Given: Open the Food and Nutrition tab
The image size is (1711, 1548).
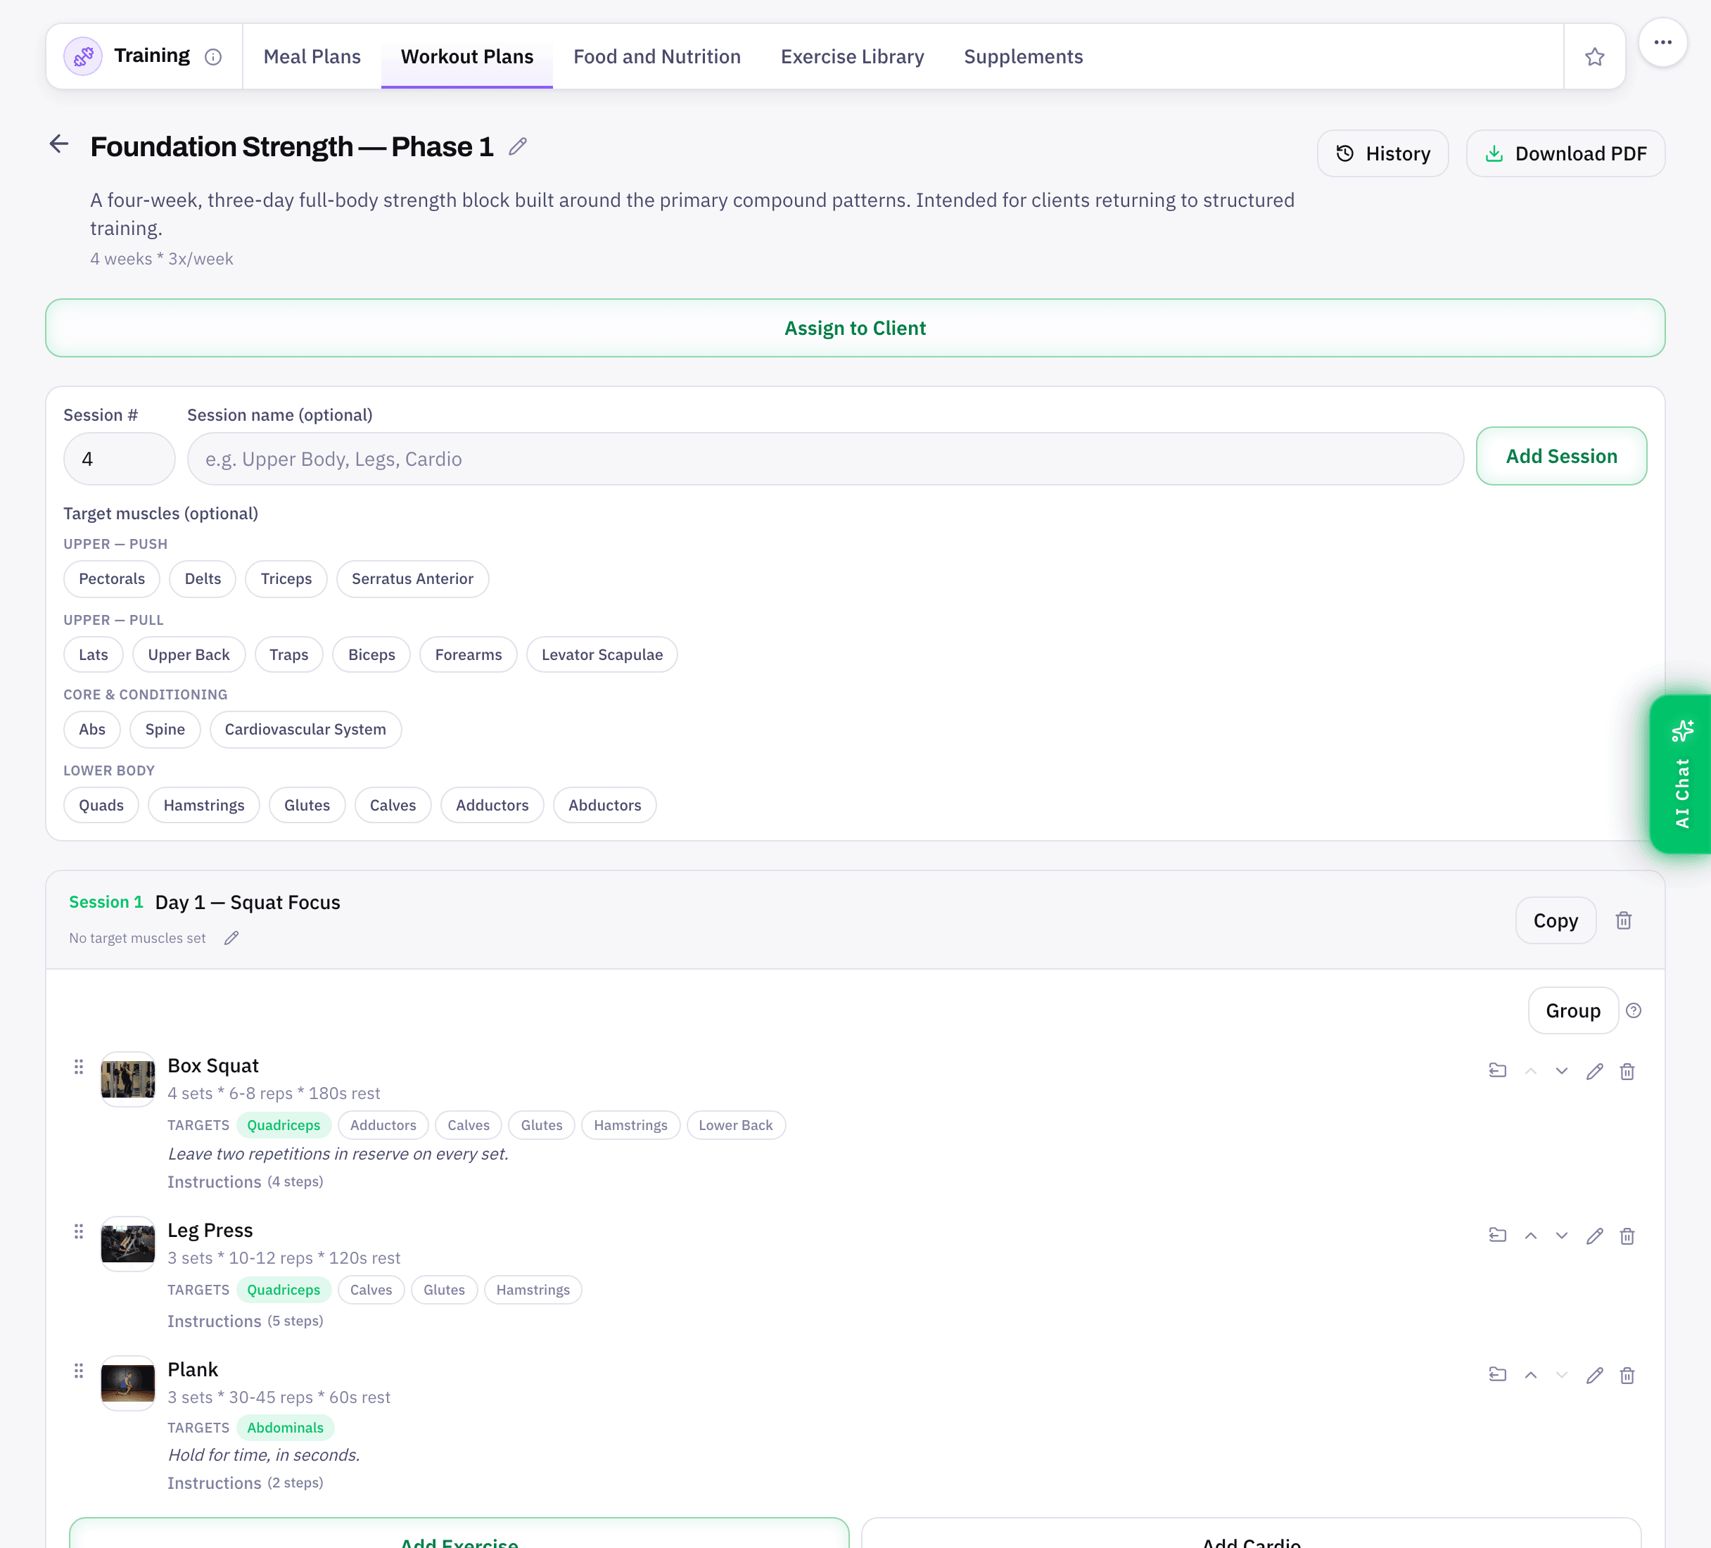Looking at the screenshot, I should [x=657, y=57].
